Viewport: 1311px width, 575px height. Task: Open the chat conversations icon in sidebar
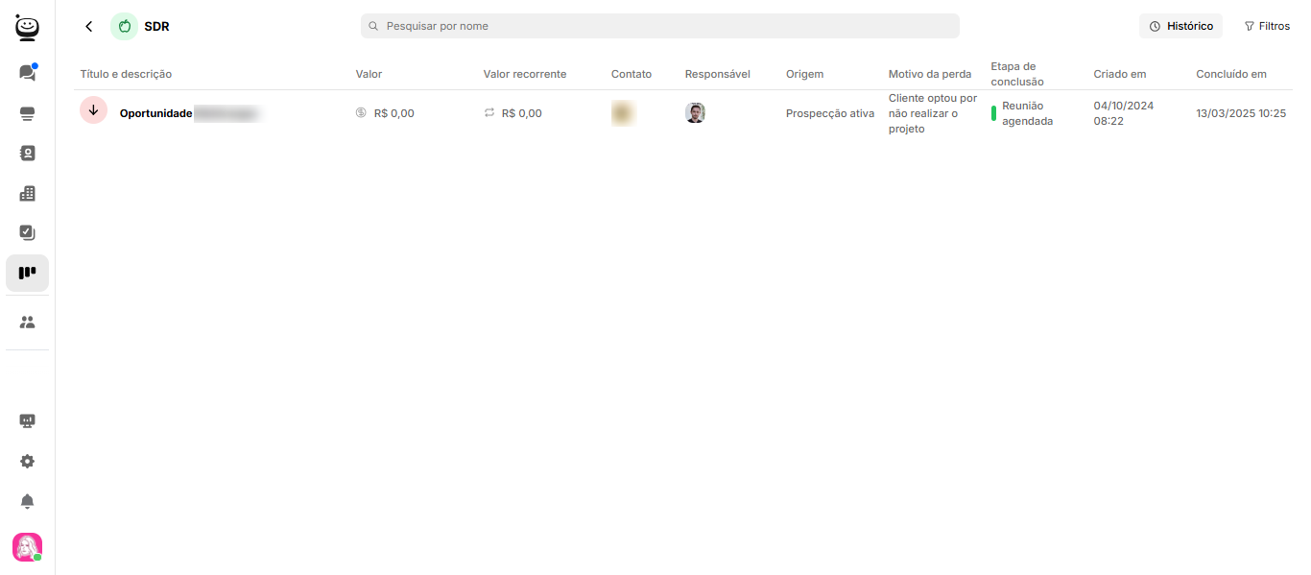(27, 72)
